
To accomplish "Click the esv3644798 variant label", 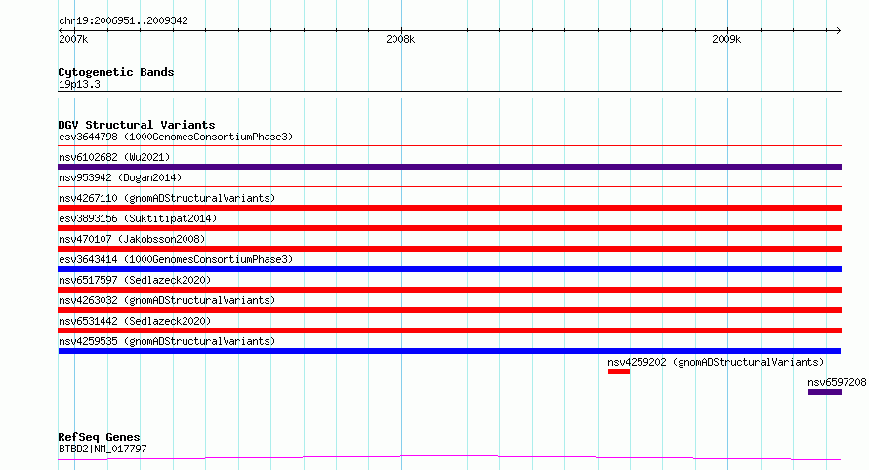I will click(x=176, y=137).
